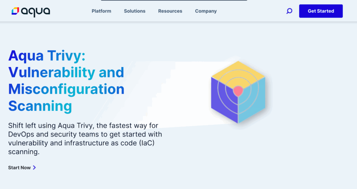Click the arrow chevron beside Start Now
This screenshot has width=357, height=189.
[35, 168]
